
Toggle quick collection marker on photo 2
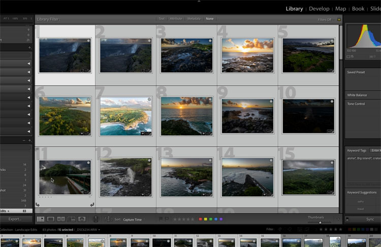click(149, 41)
